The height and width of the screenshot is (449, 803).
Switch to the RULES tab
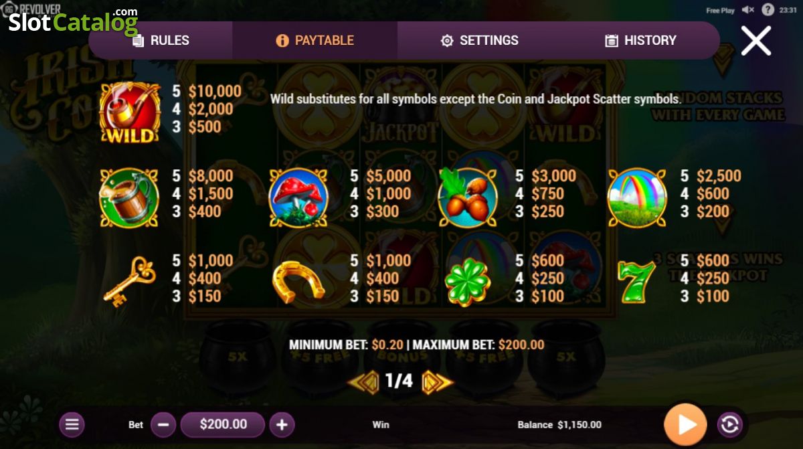pos(161,40)
